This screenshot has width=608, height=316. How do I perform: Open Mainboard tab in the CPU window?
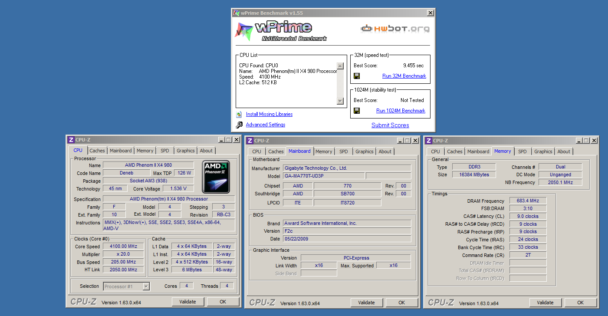coord(121,151)
